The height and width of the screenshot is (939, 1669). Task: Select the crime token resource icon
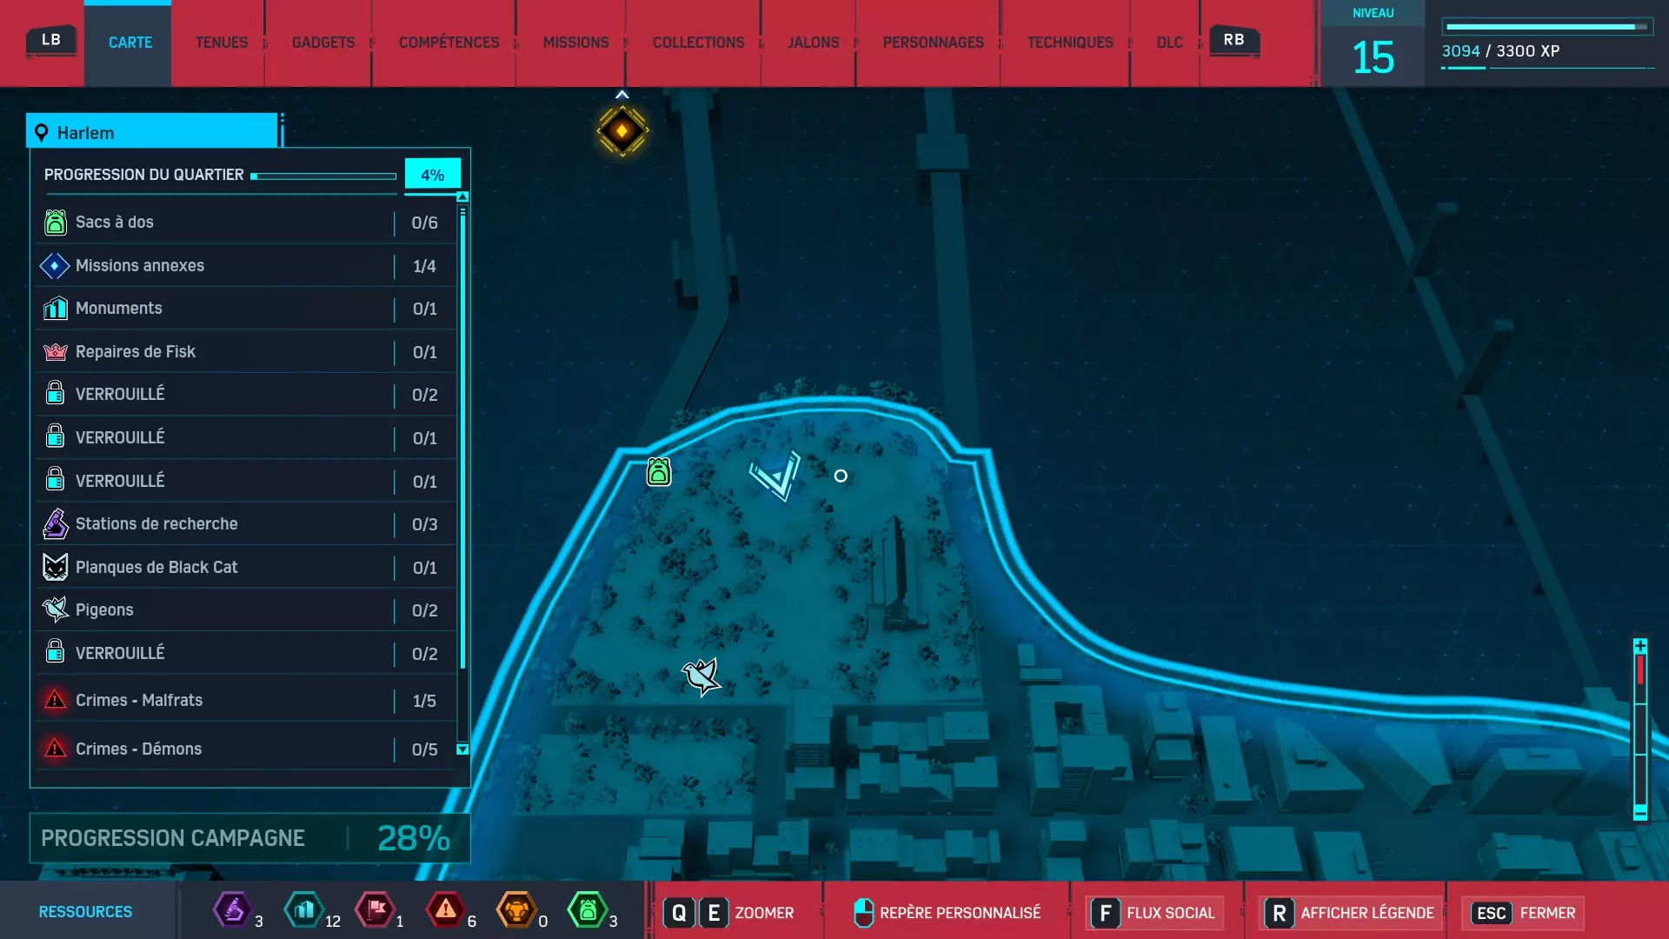pos(446,910)
